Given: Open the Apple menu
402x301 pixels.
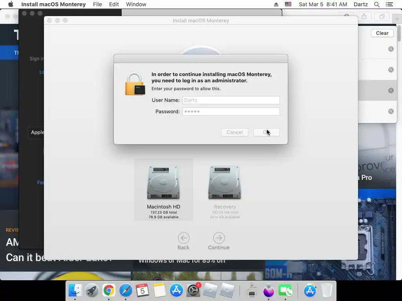Looking at the screenshot, I should pyautogui.click(x=11, y=4).
